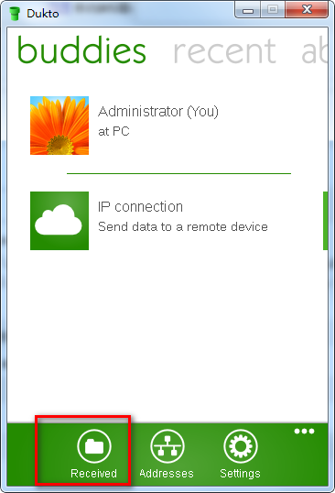This screenshot has width=335, height=493.
Task: Click the Received text label
Action: (x=93, y=473)
